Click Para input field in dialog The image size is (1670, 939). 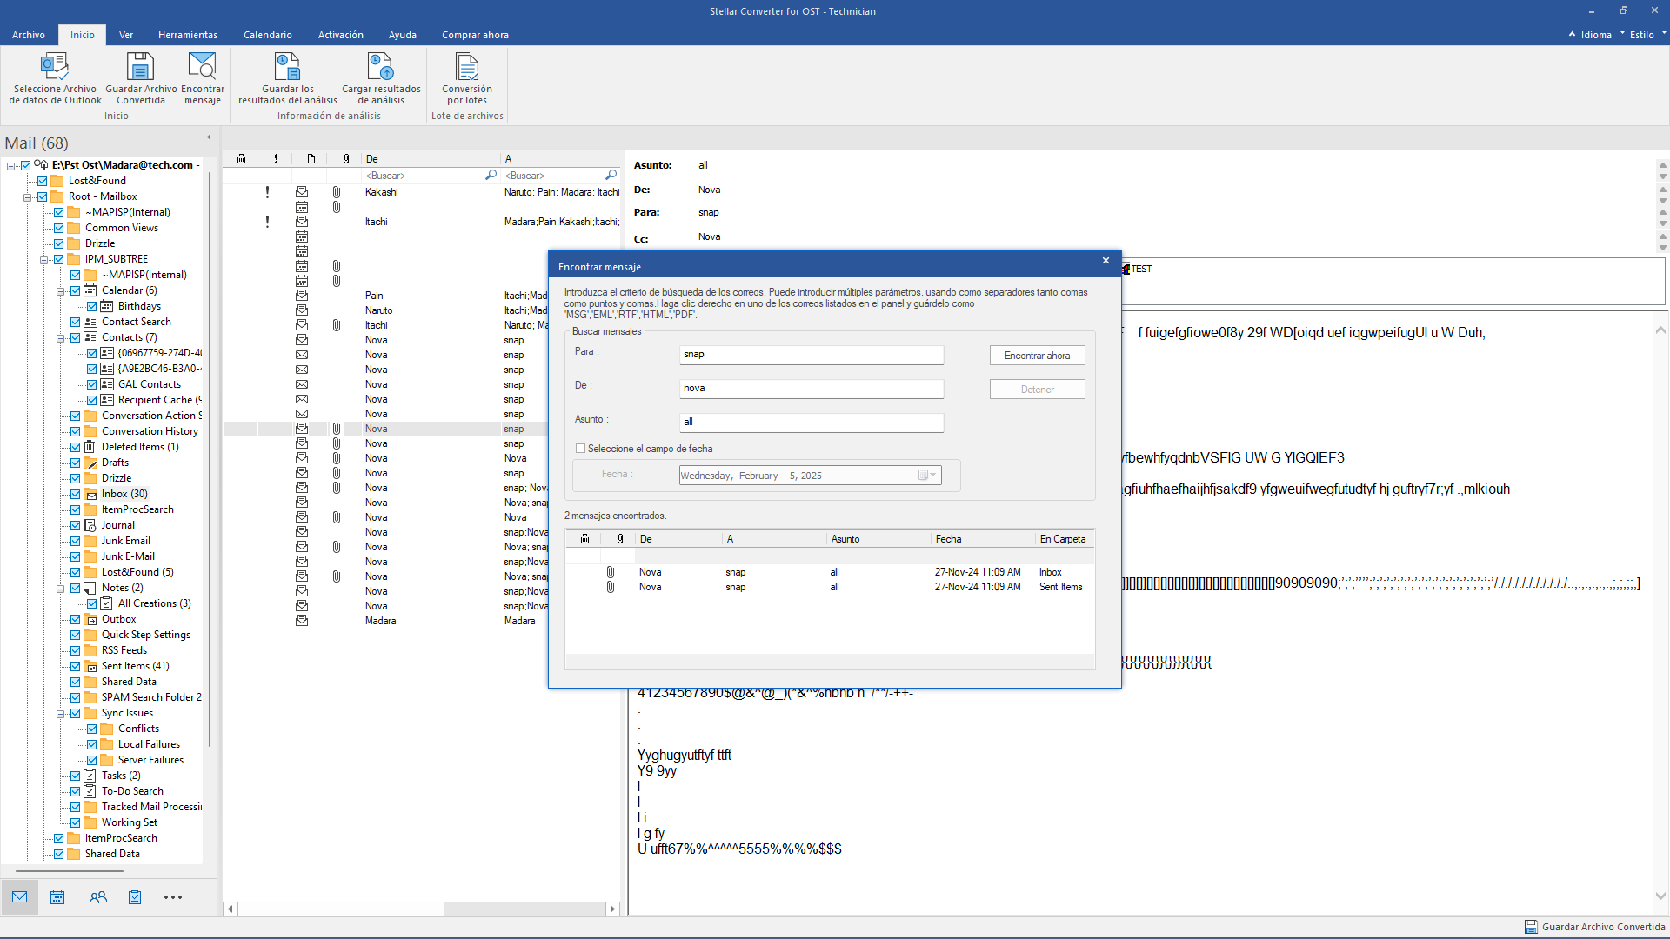coord(812,355)
